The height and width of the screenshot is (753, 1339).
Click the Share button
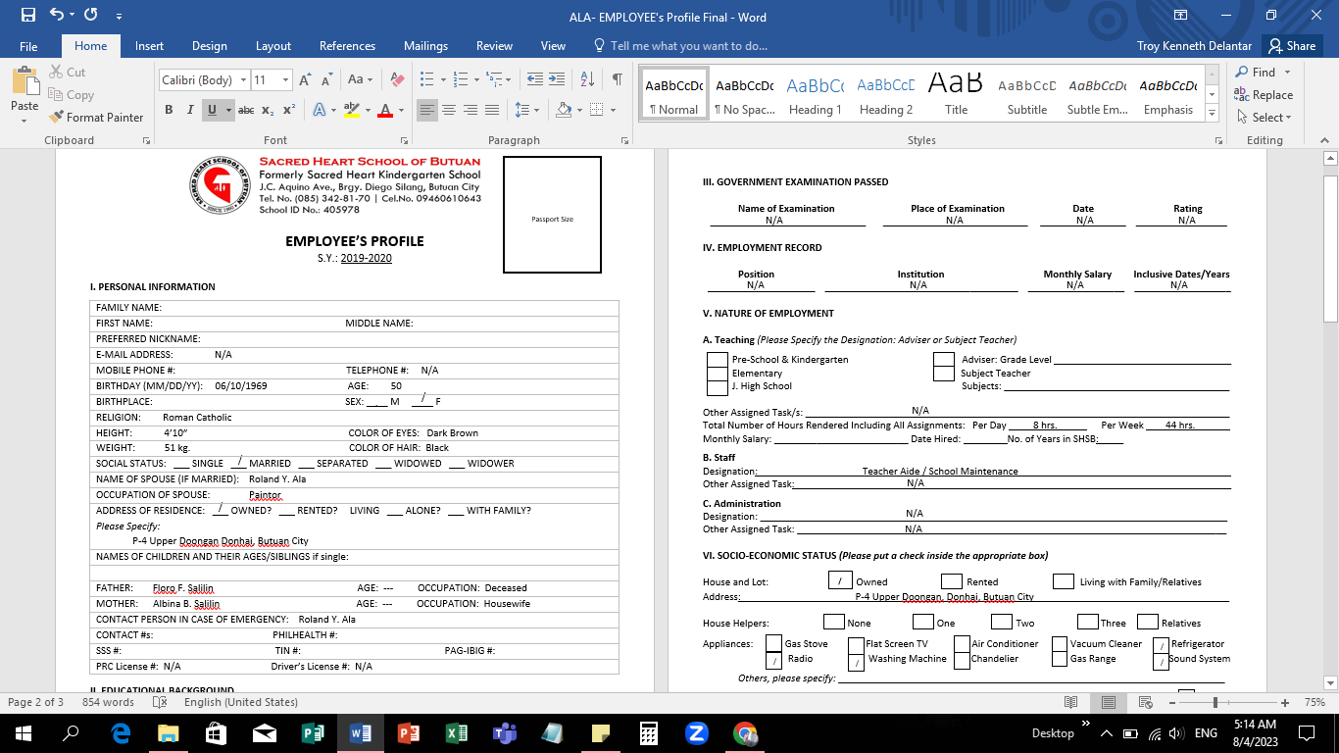pyautogui.click(x=1290, y=46)
